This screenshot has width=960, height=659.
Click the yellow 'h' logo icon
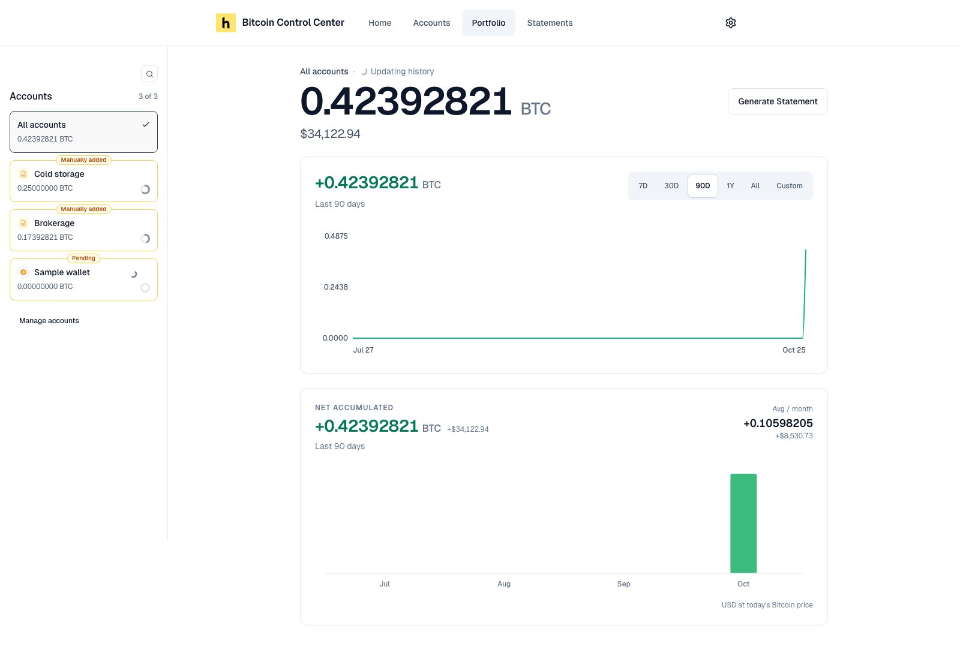(226, 23)
